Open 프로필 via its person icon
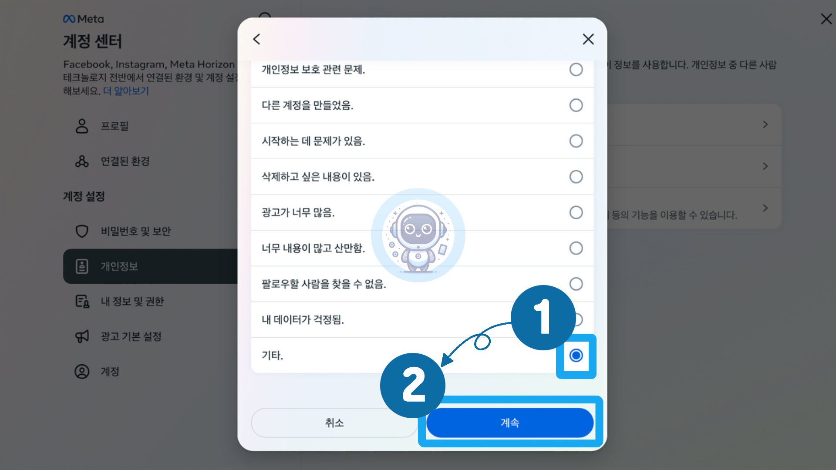The image size is (836, 470). (82, 126)
